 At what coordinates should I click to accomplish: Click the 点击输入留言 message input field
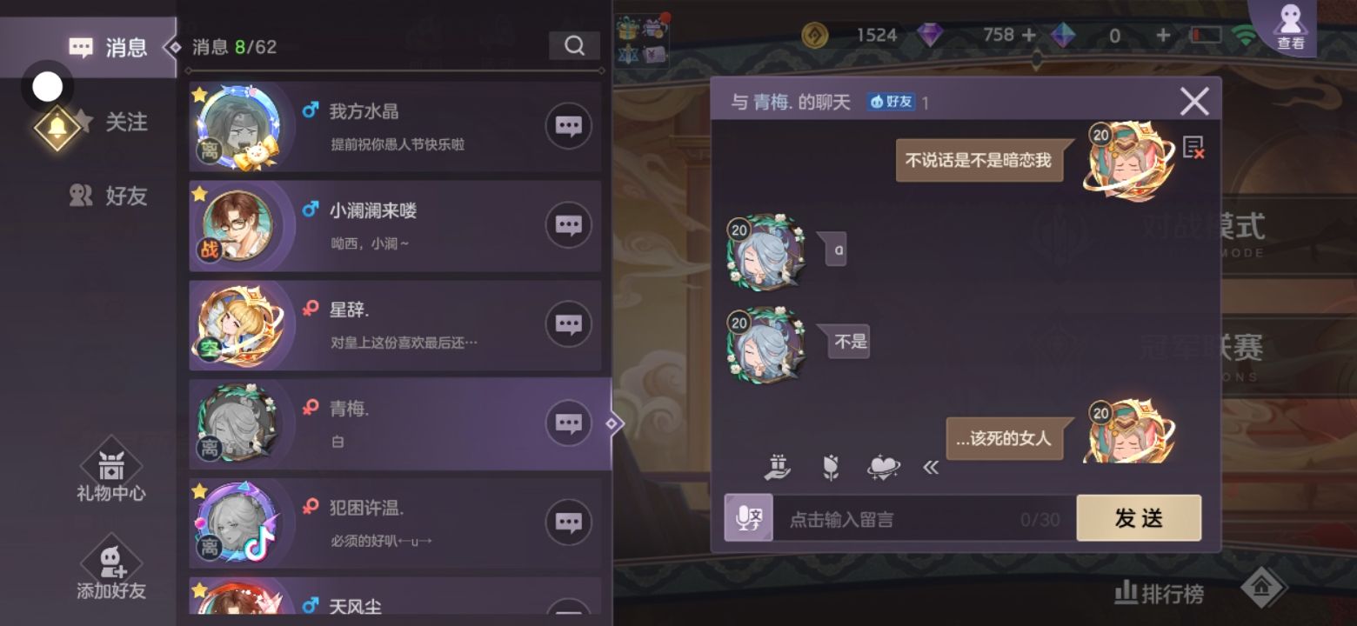click(x=924, y=519)
